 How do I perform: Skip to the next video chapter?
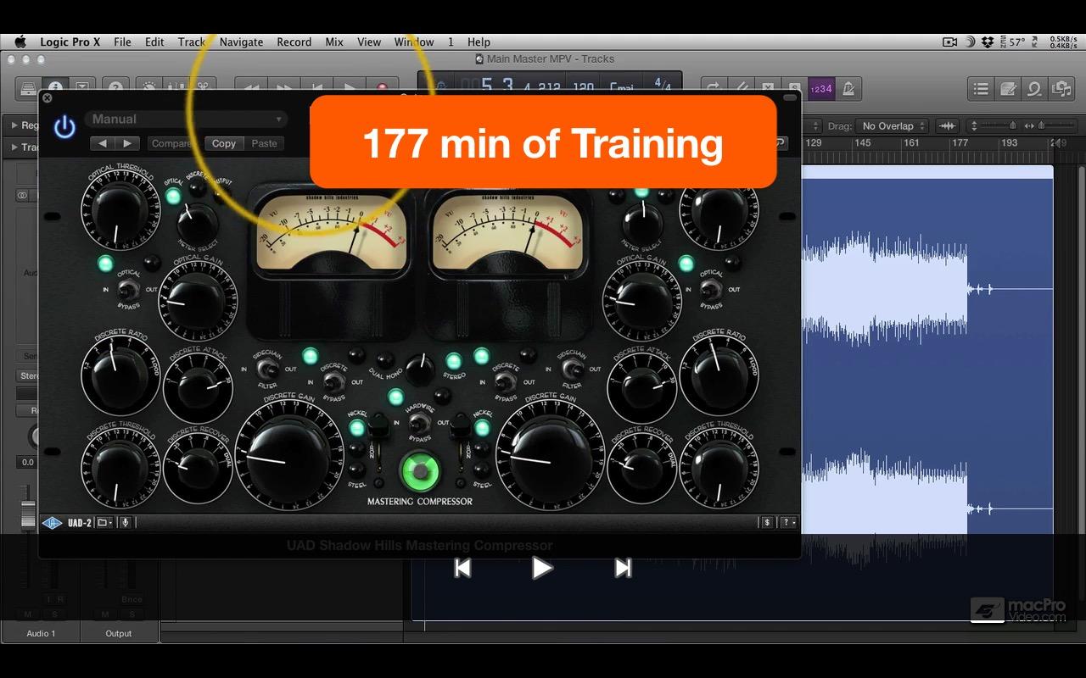click(x=623, y=568)
